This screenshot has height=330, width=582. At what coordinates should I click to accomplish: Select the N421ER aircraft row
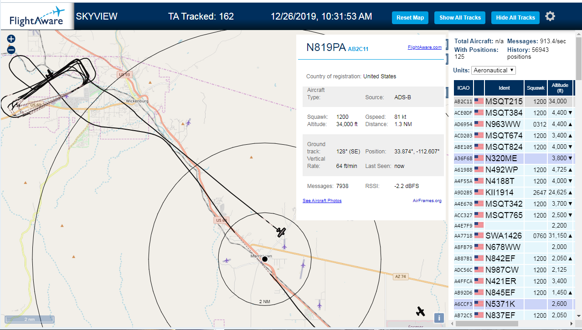pos(514,281)
